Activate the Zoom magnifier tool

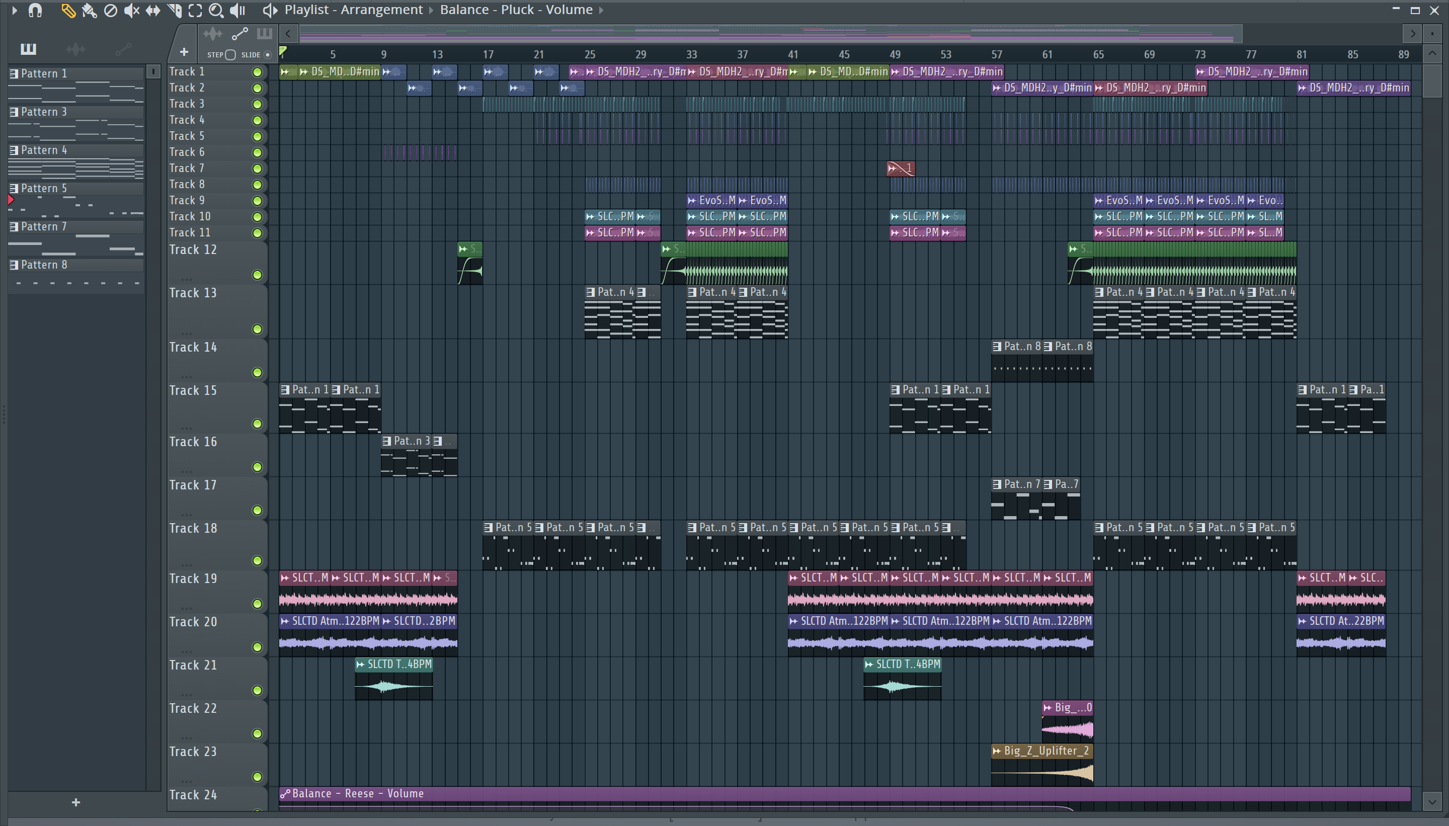click(x=216, y=10)
